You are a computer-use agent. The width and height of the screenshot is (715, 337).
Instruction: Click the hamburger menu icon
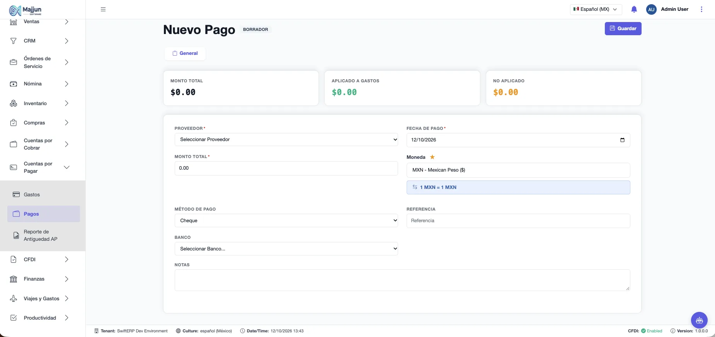(103, 9)
